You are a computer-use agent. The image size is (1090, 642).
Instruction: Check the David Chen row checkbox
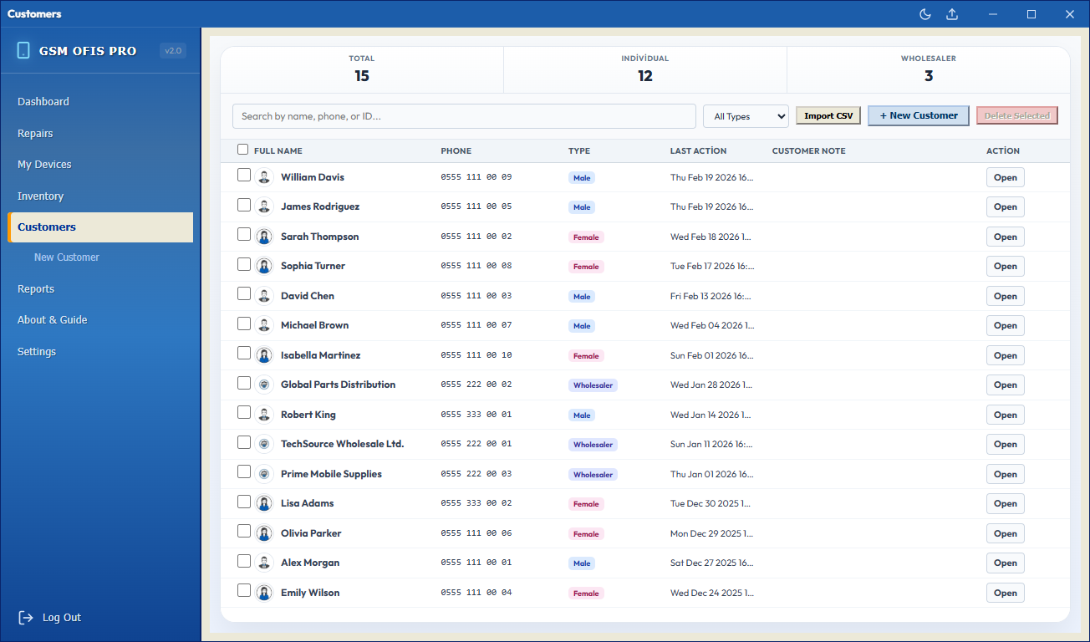244,294
